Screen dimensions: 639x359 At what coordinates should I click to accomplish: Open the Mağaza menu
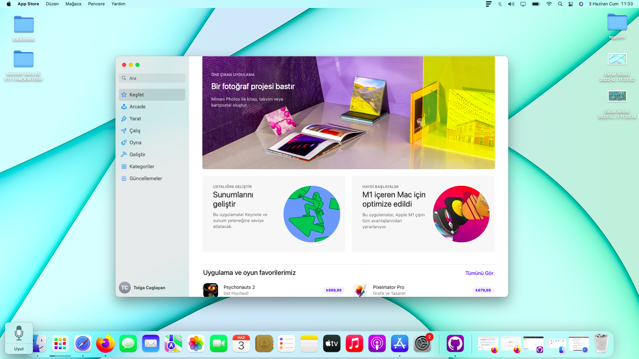click(x=73, y=4)
